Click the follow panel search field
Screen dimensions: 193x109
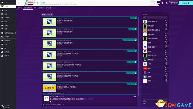(x=155, y=18)
